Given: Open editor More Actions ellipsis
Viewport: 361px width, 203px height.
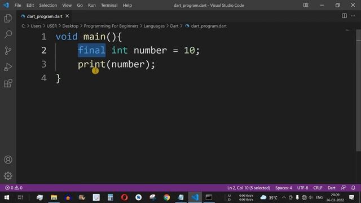Looking at the screenshot, I should tap(353, 16).
